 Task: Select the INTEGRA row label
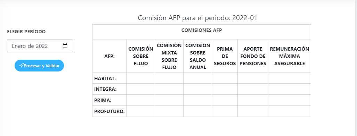coord(105,90)
